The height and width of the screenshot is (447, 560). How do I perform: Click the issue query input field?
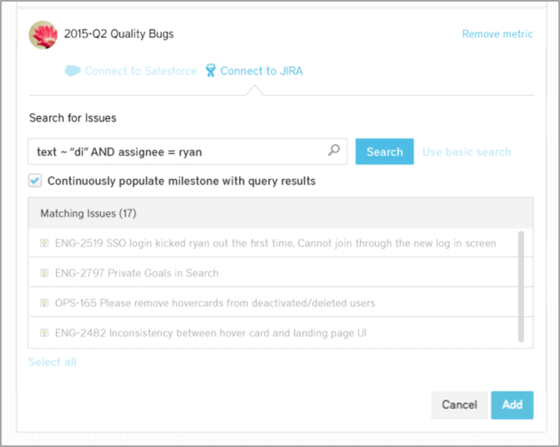pos(179,151)
